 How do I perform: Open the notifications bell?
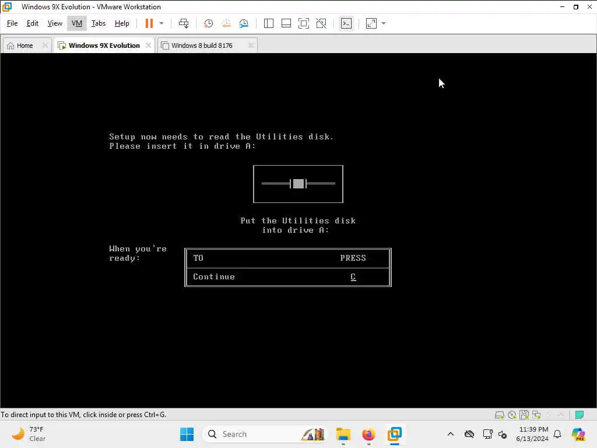[557, 434]
